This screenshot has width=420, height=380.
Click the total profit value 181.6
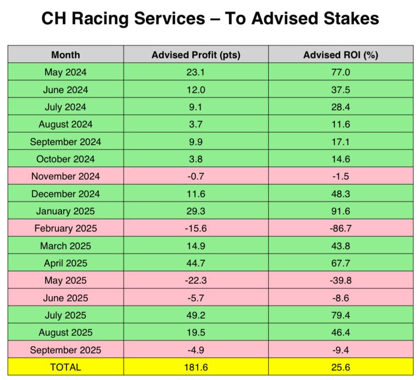pos(196,367)
